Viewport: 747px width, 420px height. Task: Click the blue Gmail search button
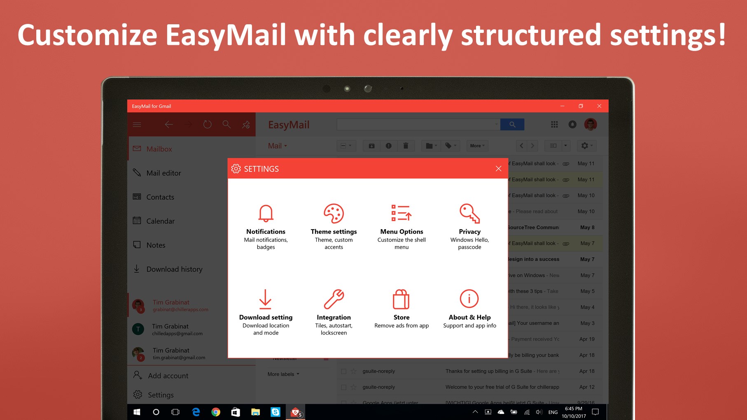(x=512, y=124)
